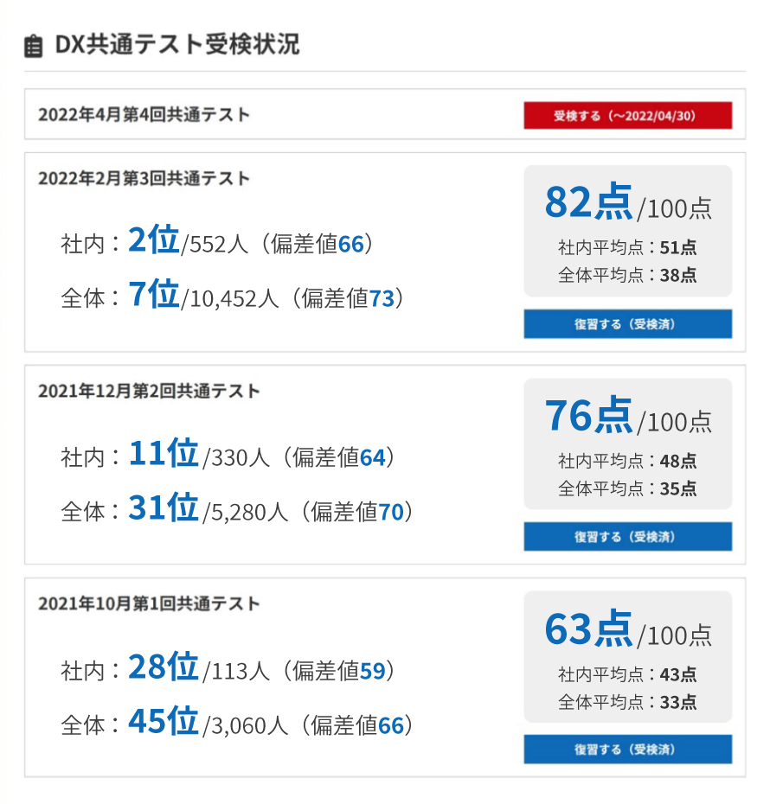Click the 82点 score box

click(x=627, y=231)
